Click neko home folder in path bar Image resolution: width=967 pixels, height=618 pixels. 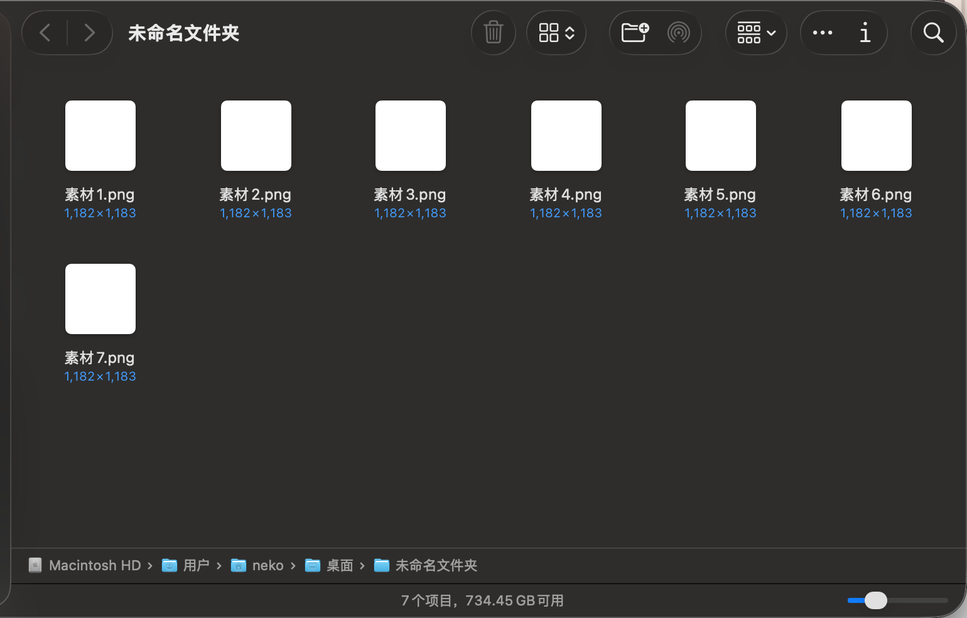[x=257, y=565]
